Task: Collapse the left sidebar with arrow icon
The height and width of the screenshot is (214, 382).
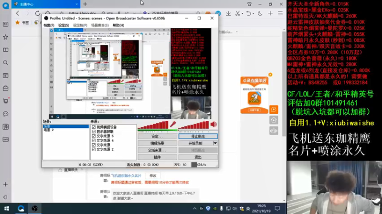Action: point(5,197)
